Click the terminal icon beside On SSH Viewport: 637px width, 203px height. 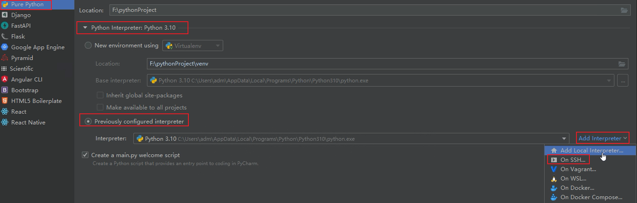pyautogui.click(x=554, y=160)
